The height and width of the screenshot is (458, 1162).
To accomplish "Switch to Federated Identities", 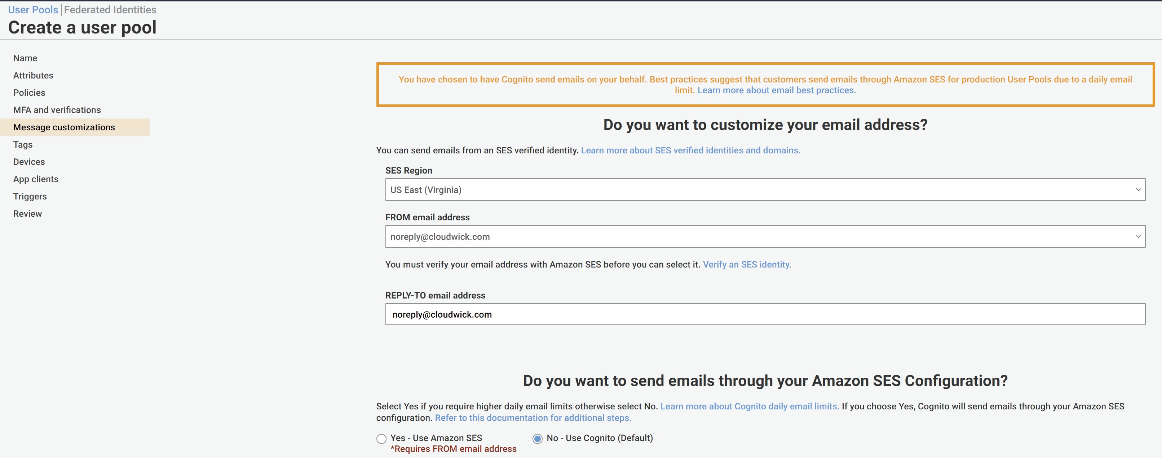I will point(110,9).
